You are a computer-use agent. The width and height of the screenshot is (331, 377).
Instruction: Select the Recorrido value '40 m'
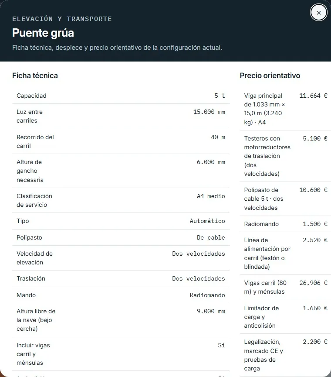(x=218, y=137)
